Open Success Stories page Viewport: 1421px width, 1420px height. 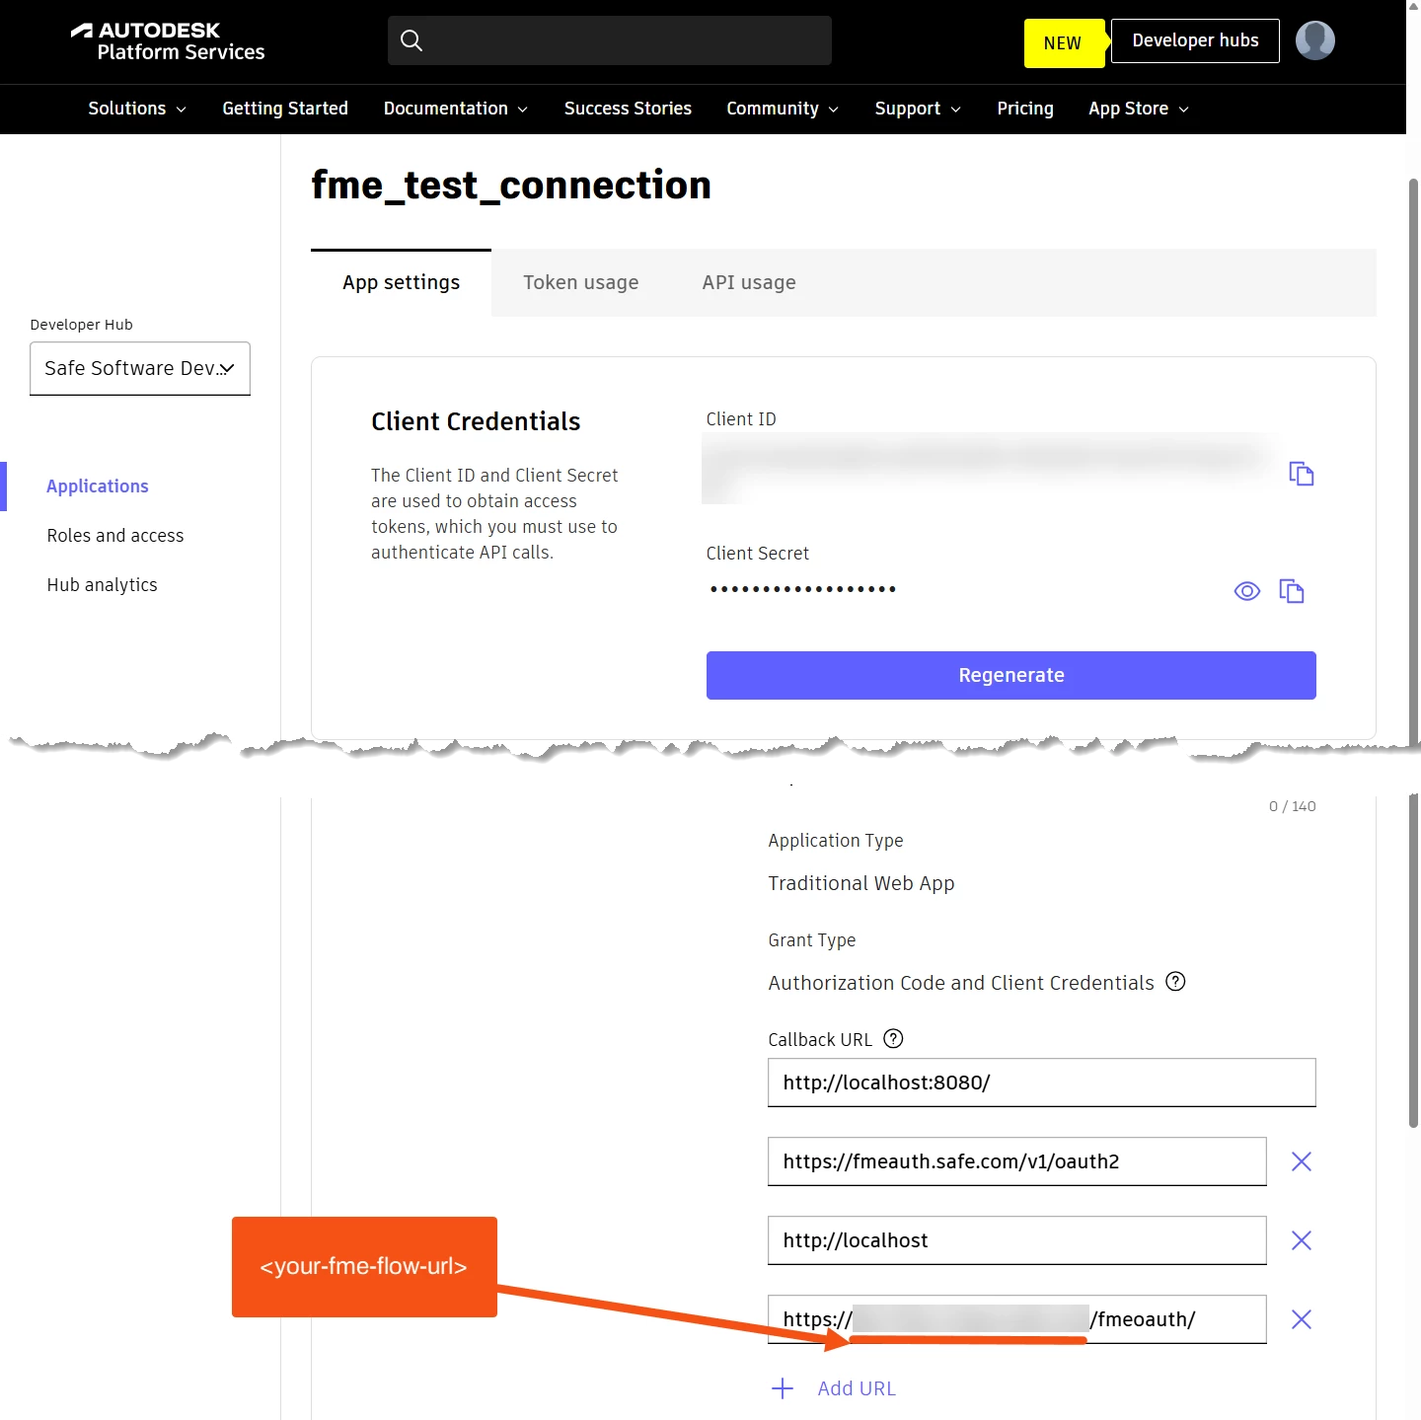click(628, 109)
